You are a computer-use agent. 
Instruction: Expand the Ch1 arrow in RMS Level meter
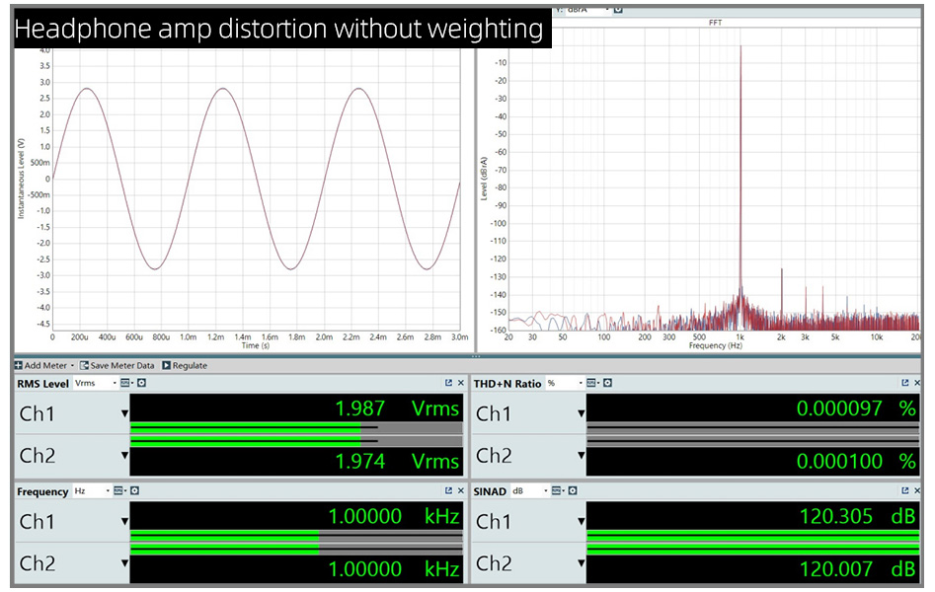(124, 414)
